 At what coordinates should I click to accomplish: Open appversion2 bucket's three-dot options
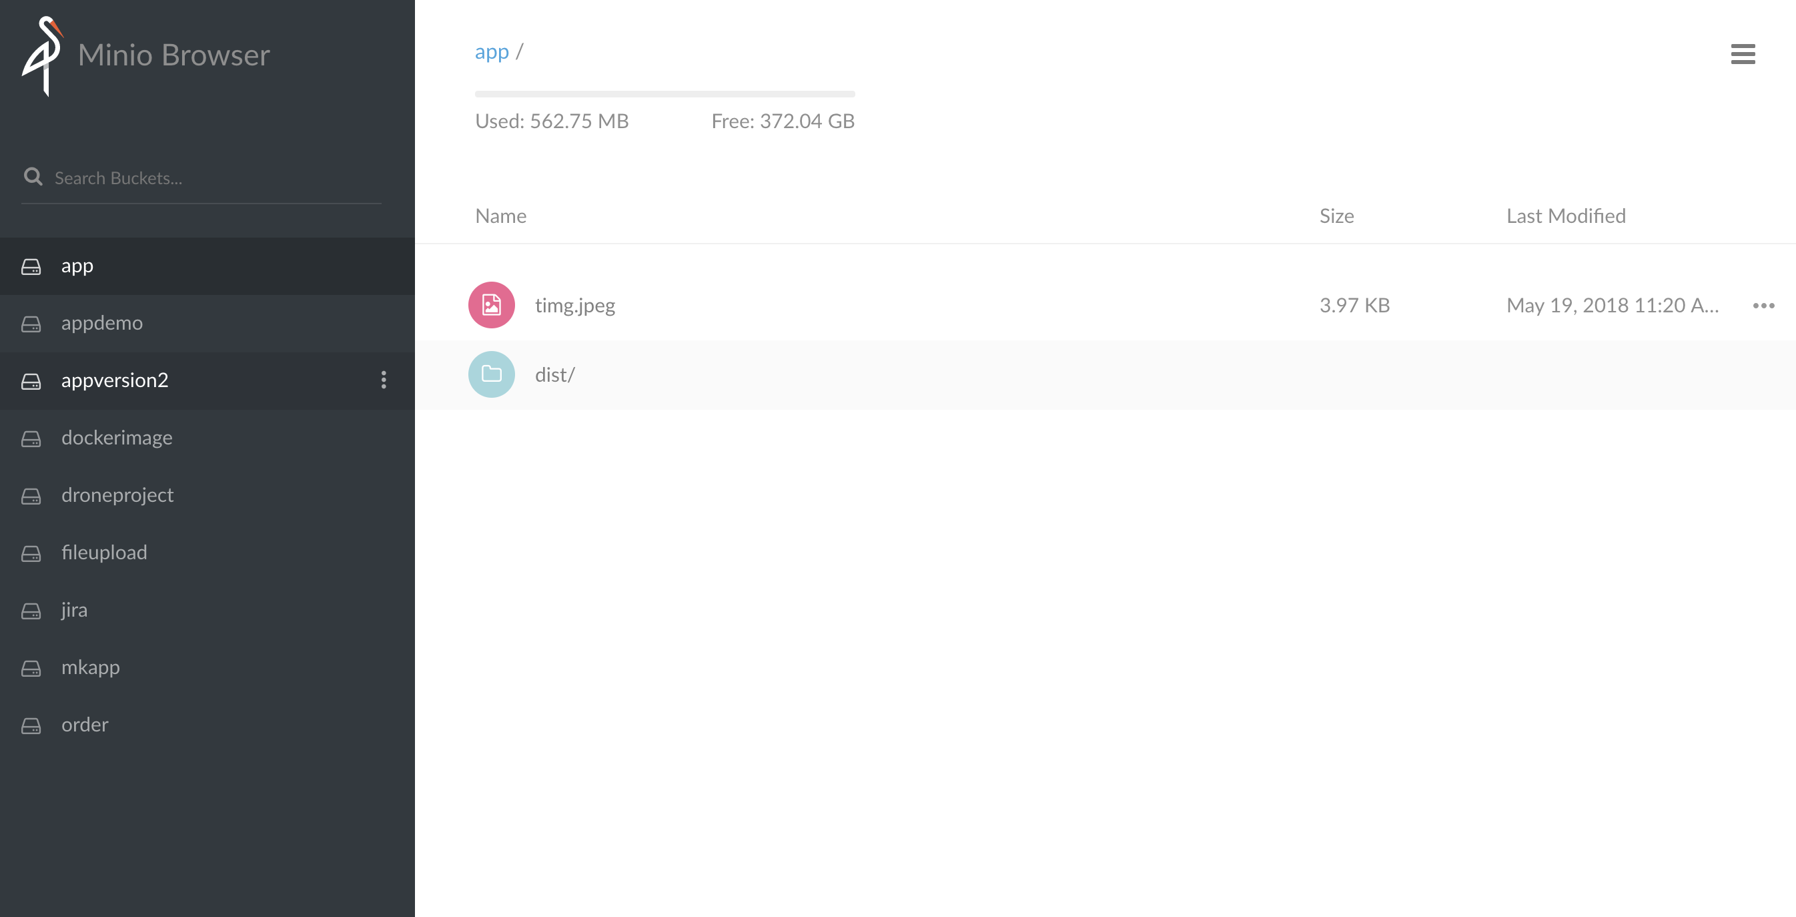(x=384, y=380)
